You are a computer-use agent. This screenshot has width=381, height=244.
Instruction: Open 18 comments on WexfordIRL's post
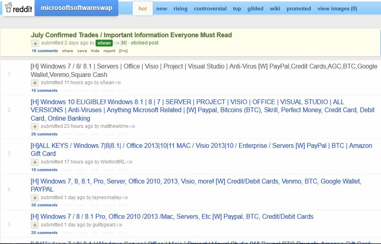[x=44, y=170]
